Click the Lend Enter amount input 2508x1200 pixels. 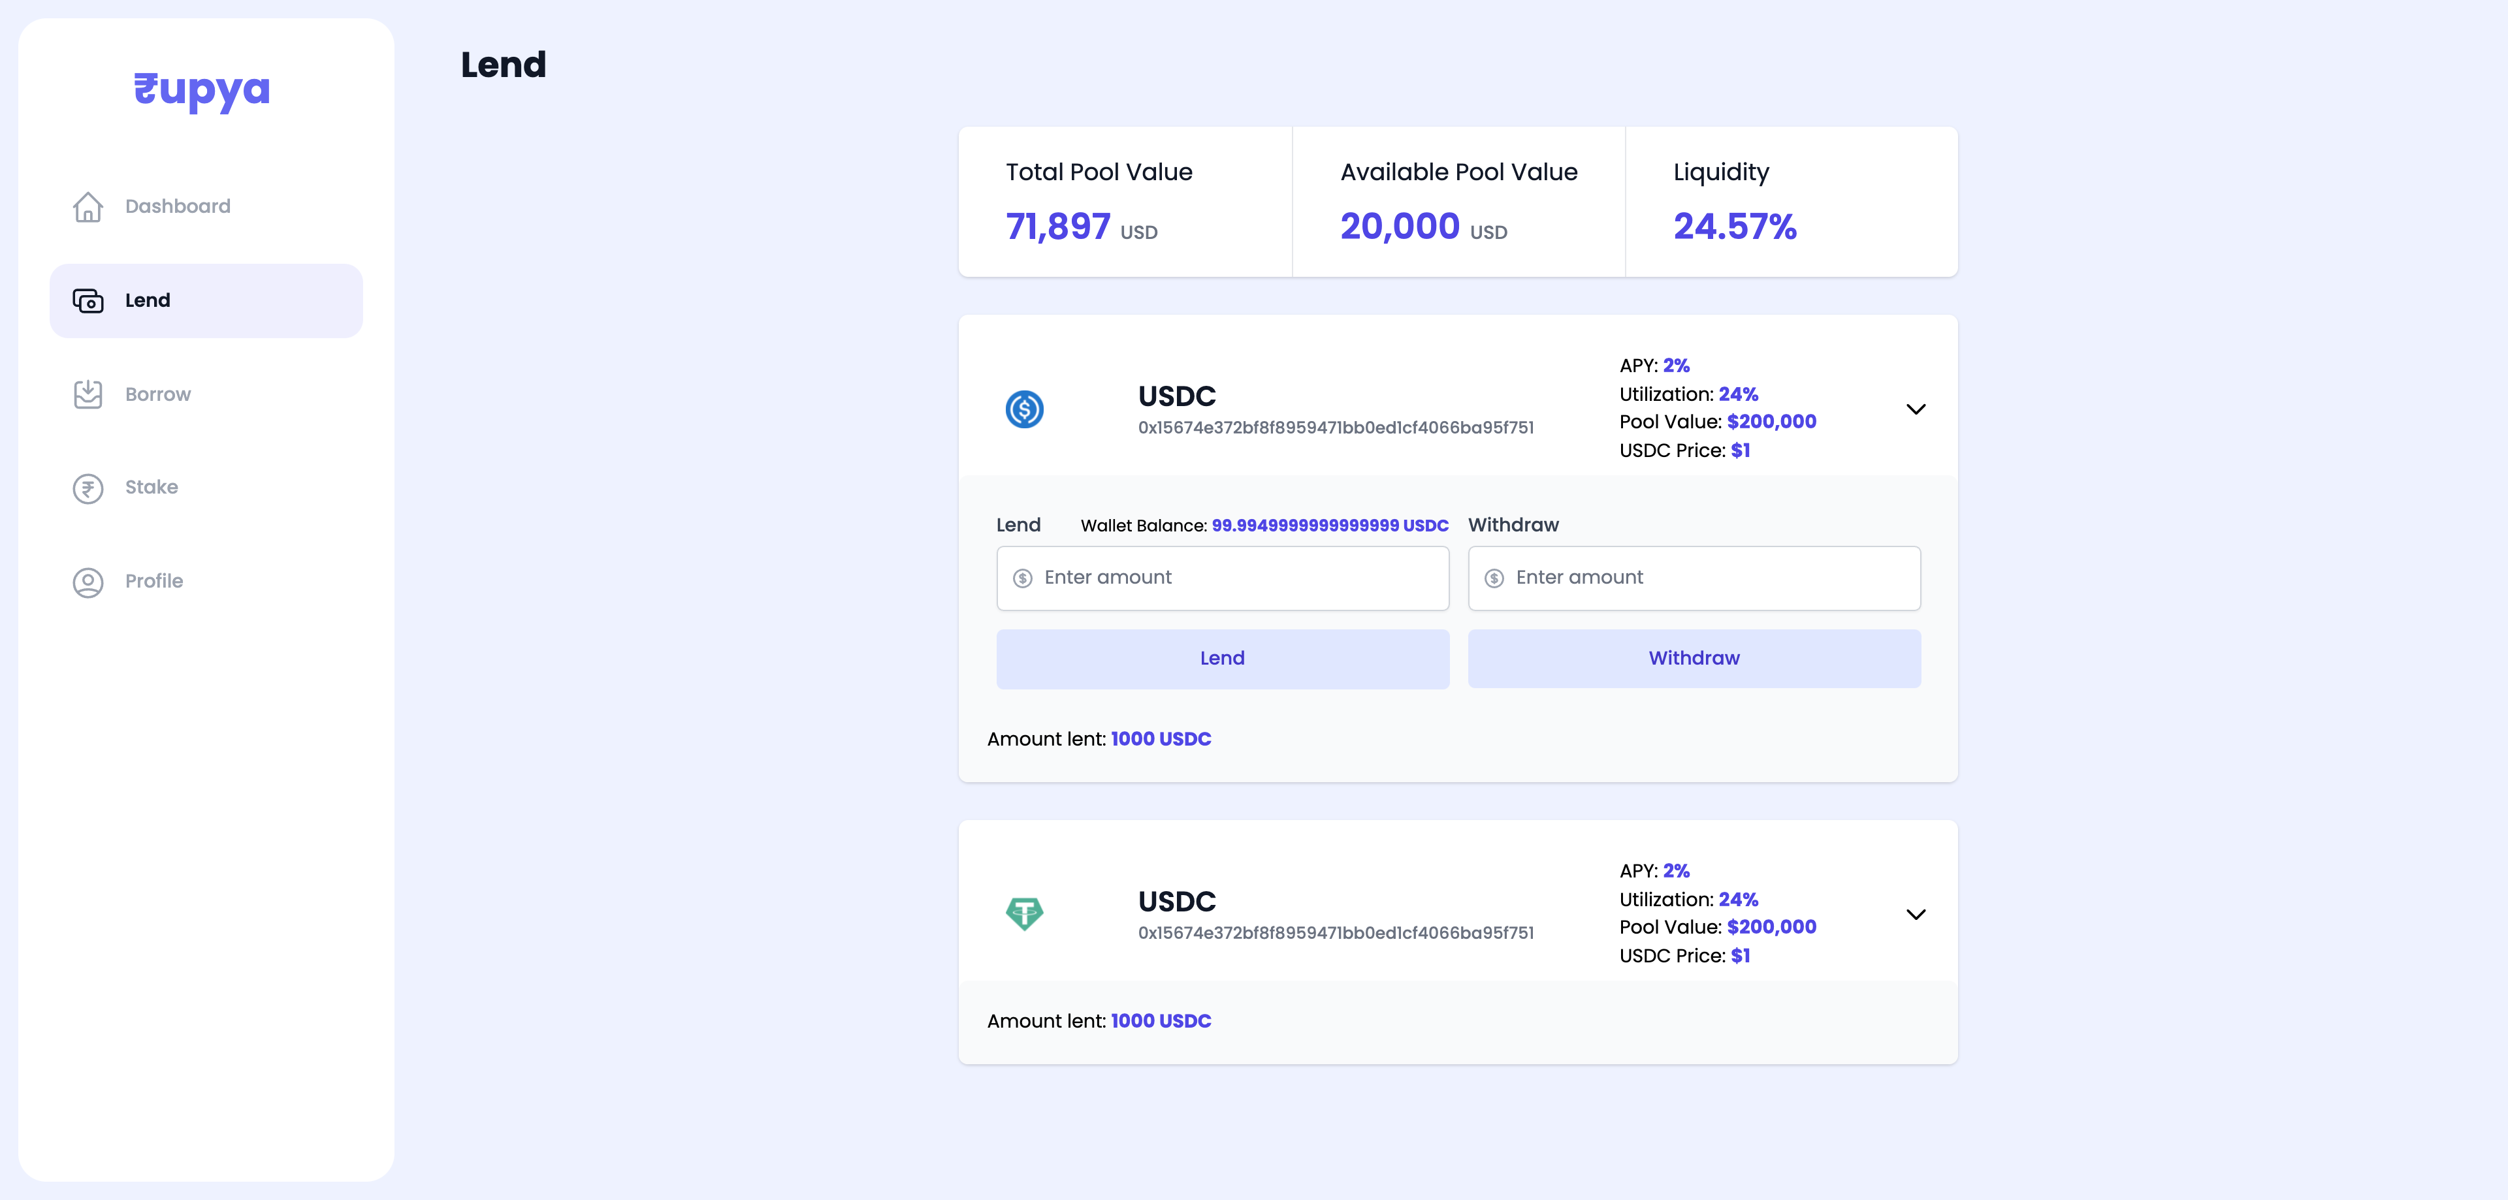(x=1222, y=578)
